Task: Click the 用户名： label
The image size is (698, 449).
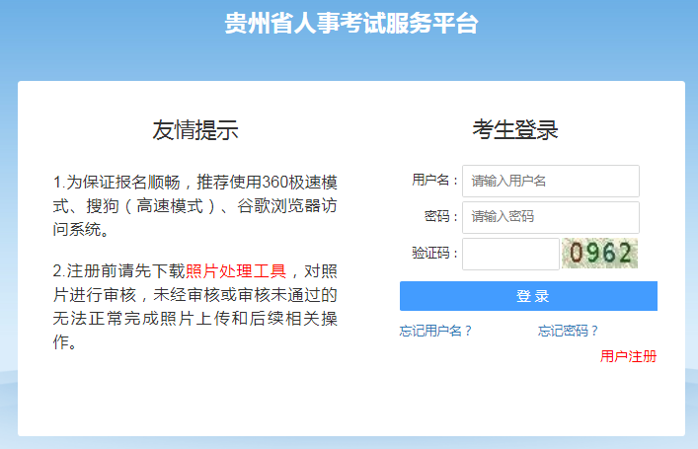Action: pyautogui.click(x=434, y=181)
